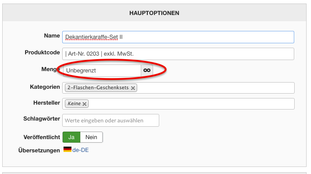
Task: Open the de-DE translation link
Action: click(x=81, y=150)
